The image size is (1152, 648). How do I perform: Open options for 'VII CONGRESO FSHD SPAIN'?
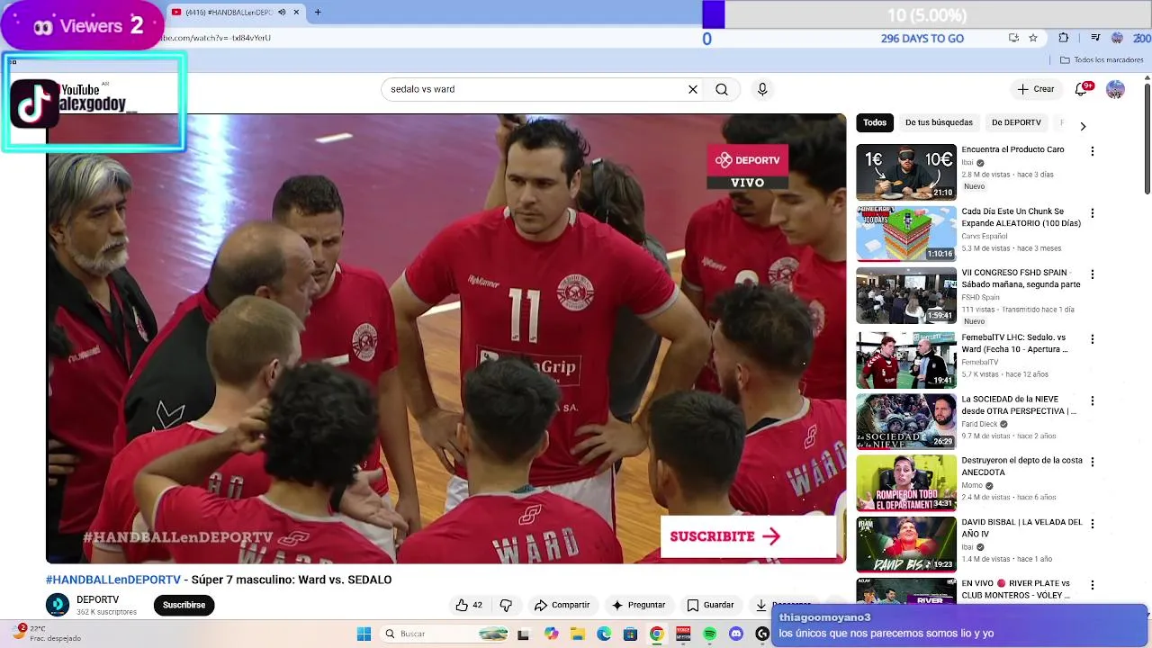click(1093, 274)
